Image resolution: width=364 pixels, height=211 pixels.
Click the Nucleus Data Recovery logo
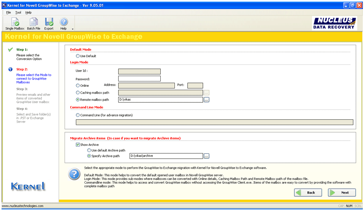coord(334,23)
